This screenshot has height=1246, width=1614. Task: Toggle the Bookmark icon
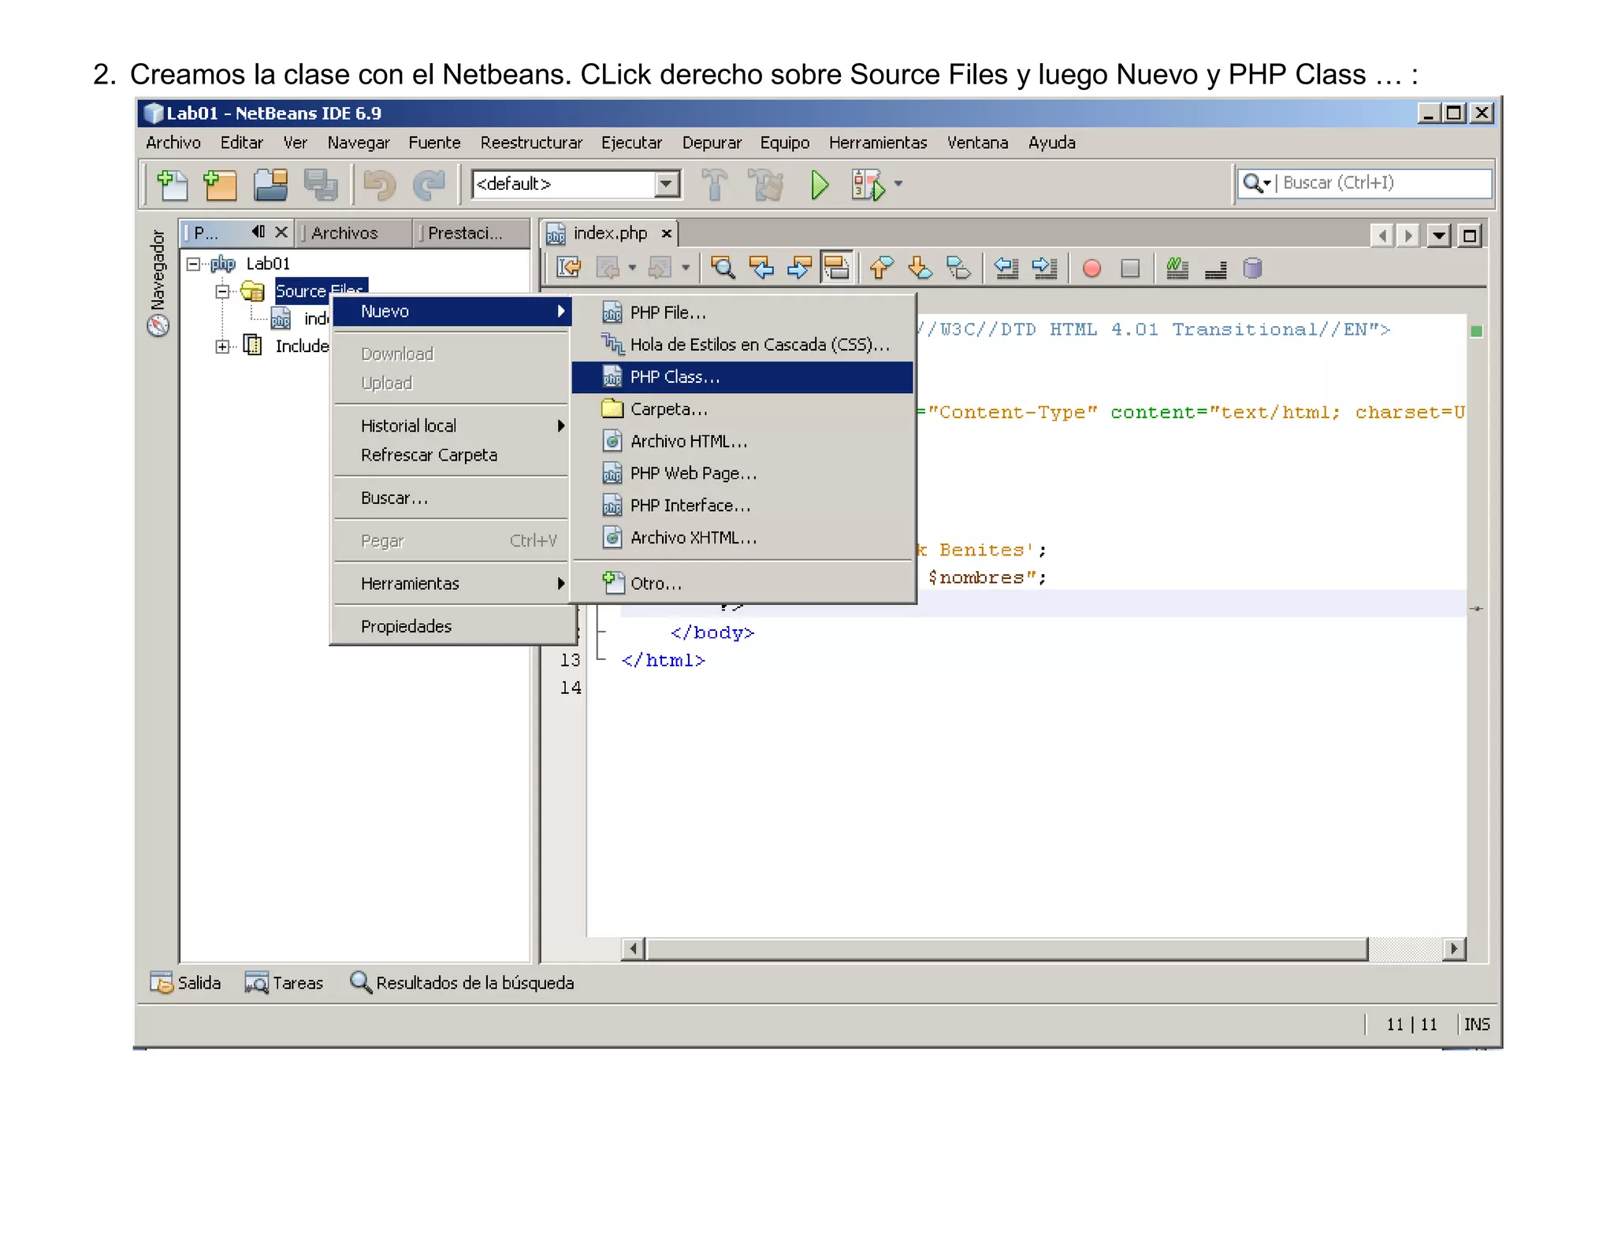coord(958,268)
